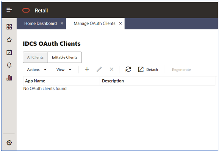
Task: Click the Retail title text
Action: (41, 11)
